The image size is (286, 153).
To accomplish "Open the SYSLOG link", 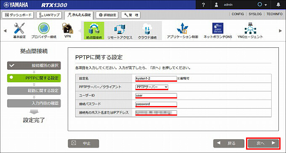I will click(x=255, y=14).
